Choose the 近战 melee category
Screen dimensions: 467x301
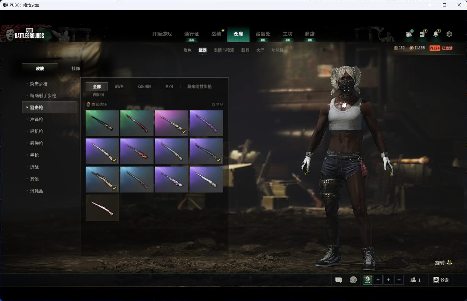coord(34,167)
